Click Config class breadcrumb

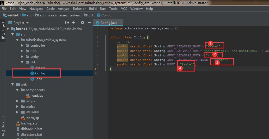coord(104,15)
